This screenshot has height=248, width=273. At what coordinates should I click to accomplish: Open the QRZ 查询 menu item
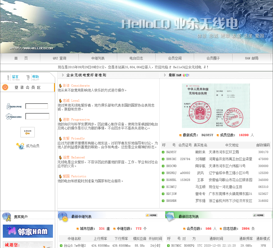[59, 58]
